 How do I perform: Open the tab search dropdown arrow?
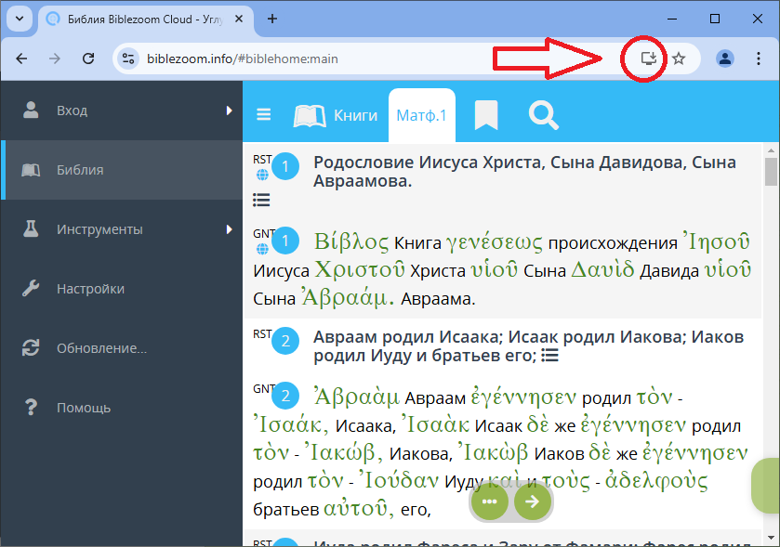tap(20, 19)
